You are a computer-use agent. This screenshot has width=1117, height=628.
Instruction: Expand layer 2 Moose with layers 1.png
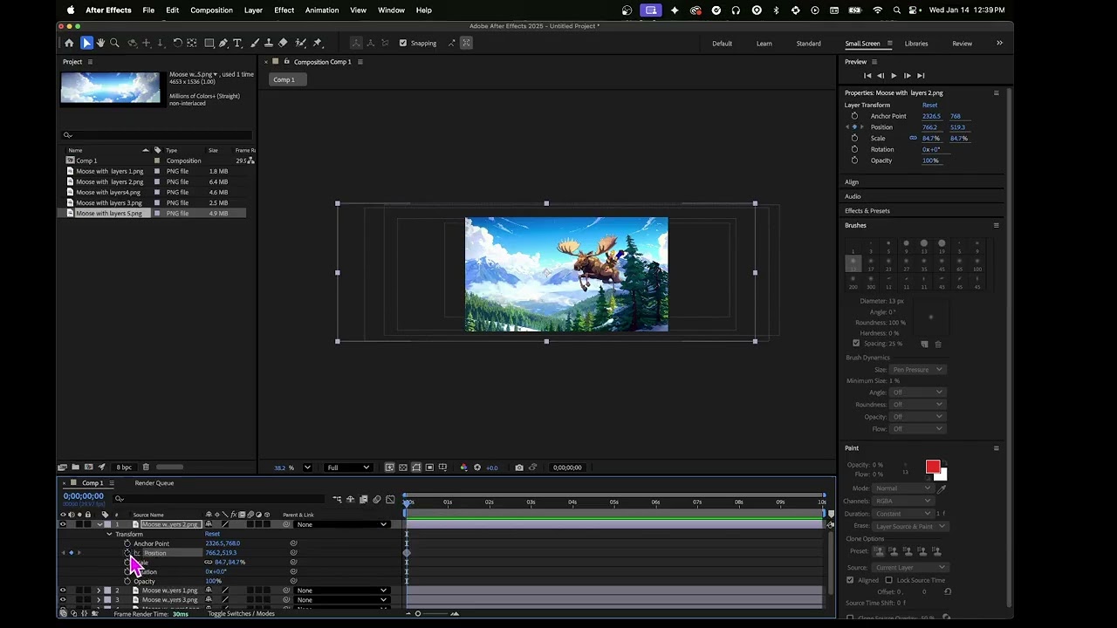[99, 590]
